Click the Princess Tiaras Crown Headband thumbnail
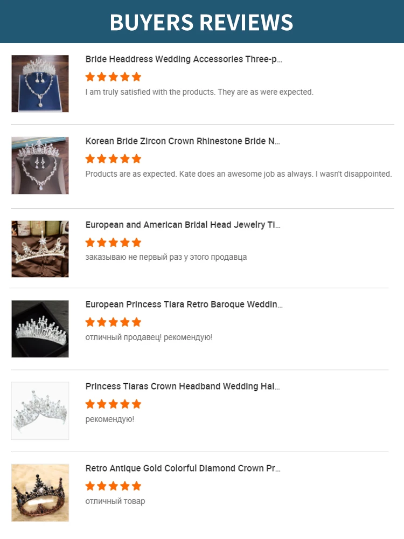 pyautogui.click(x=40, y=411)
